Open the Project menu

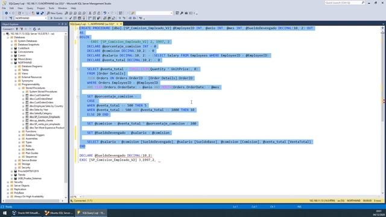pos(41,8)
